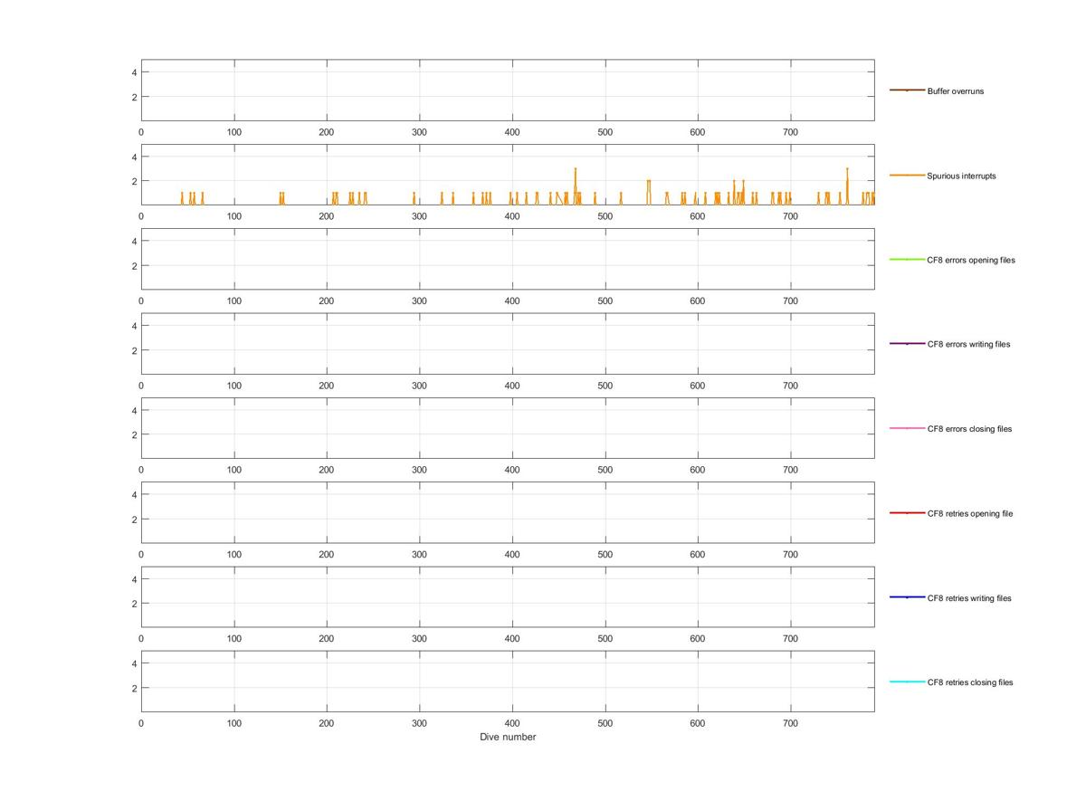The width and height of the screenshot is (1086, 801).
Task: Click the '400' tick label under Buffer overruns plot
Action: pos(512,132)
